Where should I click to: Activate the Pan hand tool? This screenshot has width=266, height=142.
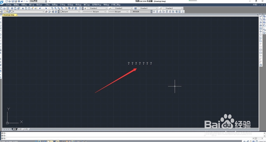(x=52, y=8)
